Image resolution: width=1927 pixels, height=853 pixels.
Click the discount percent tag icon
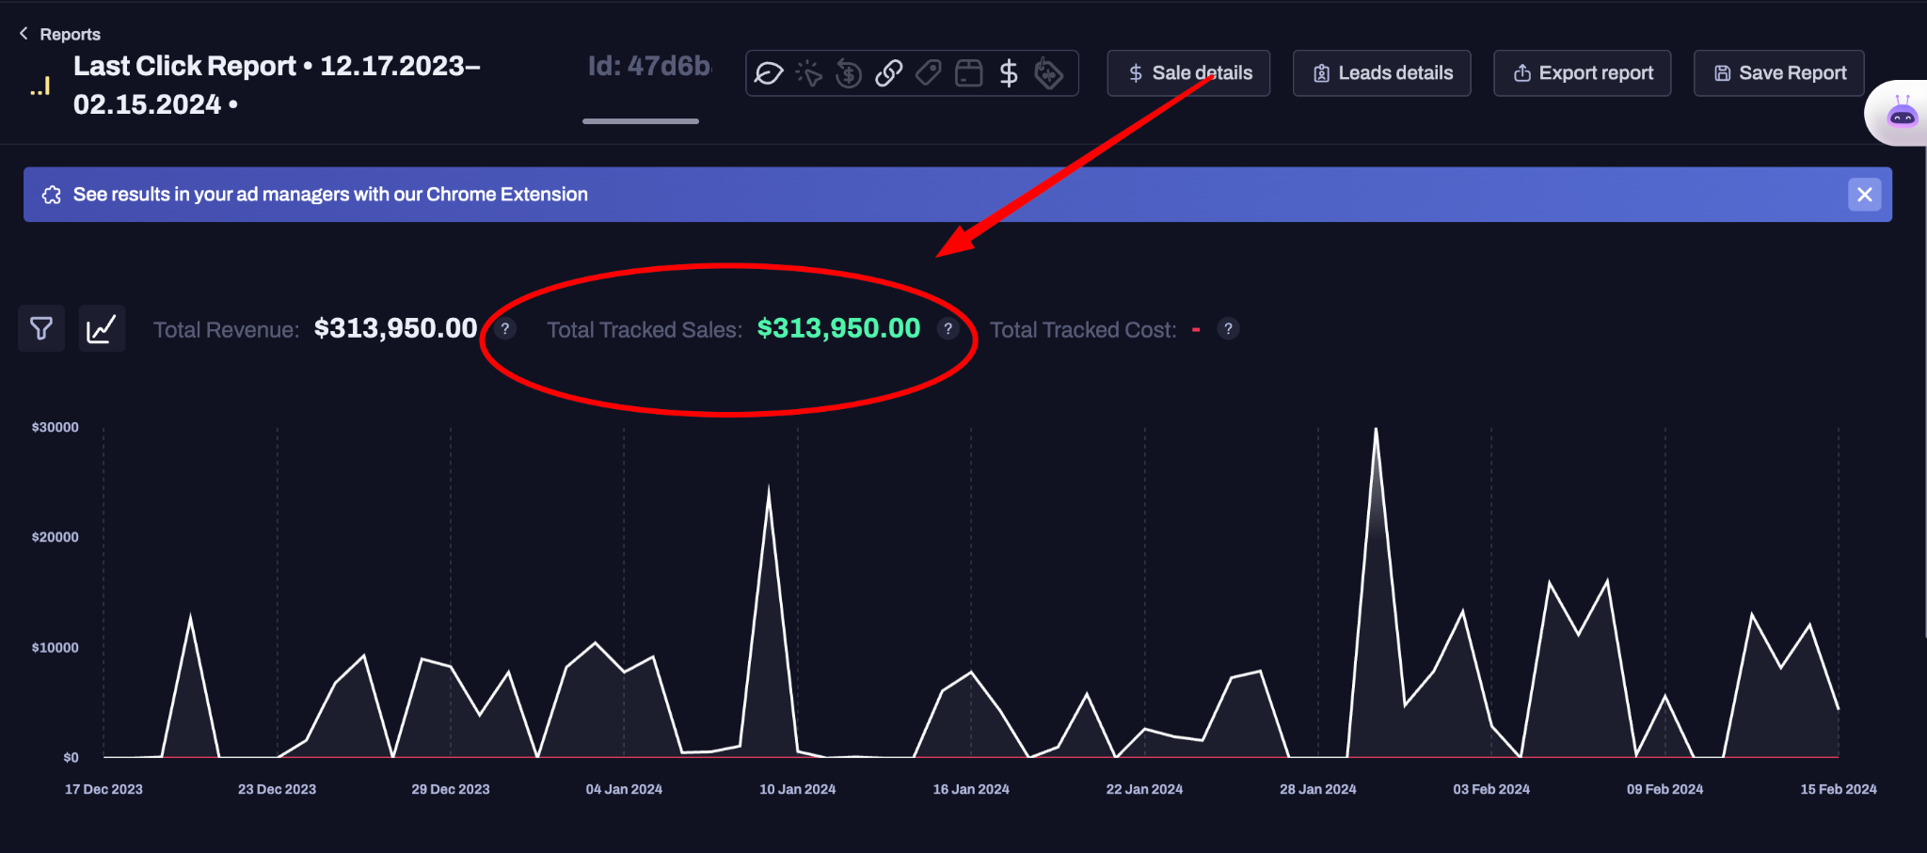[x=1048, y=73]
